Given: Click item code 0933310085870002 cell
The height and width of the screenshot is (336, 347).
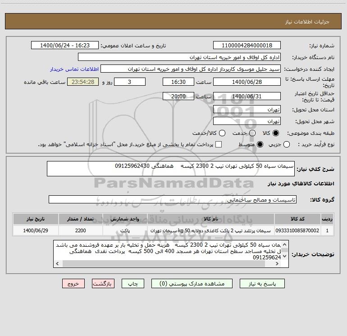Looking at the screenshot, I should coord(297,230).
